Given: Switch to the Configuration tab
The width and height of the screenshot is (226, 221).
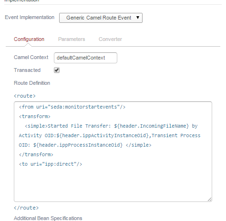Looking at the screenshot, I should (29, 39).
